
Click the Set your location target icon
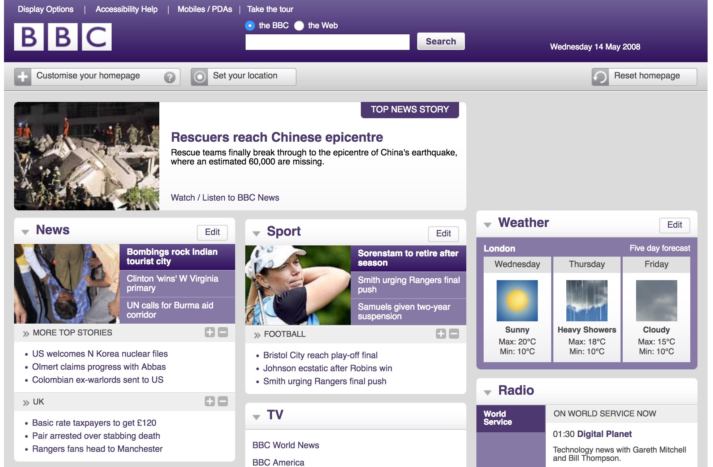[x=199, y=77]
